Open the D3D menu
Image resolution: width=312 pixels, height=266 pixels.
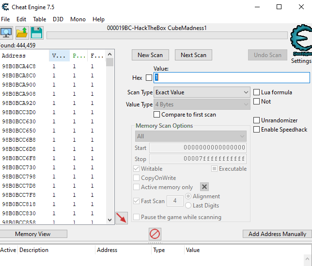point(58,19)
